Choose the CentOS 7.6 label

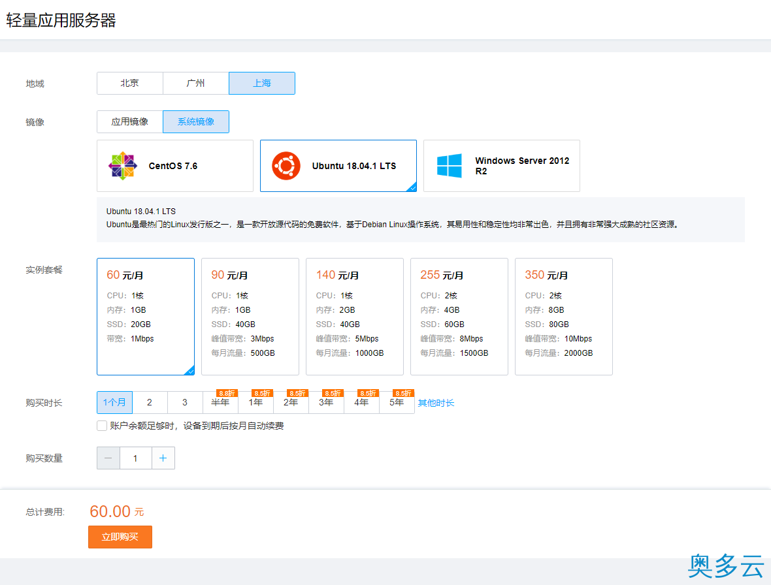click(173, 166)
